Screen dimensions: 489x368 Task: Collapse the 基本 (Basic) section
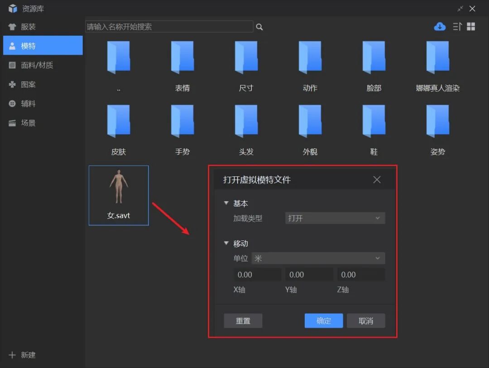[x=226, y=203]
